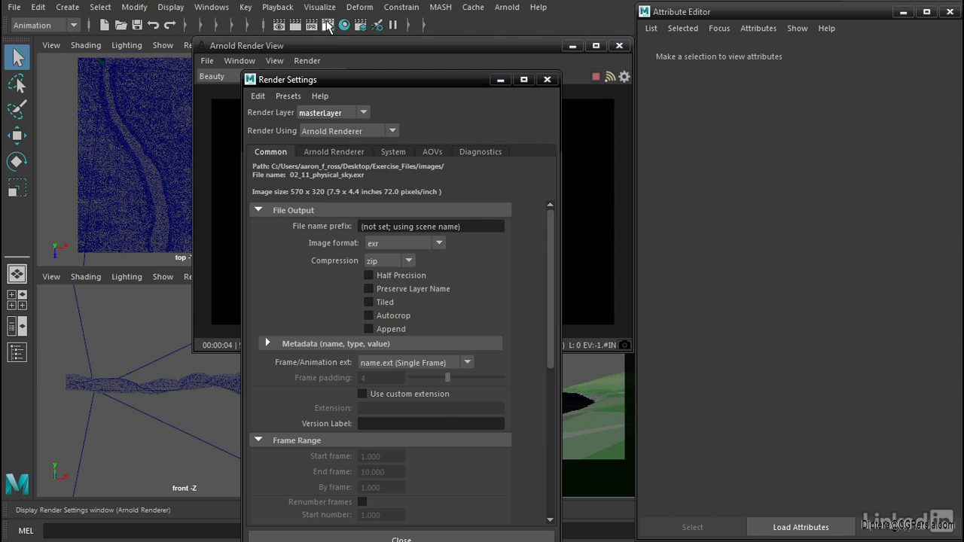Toggle Renumber frames checkbox
The height and width of the screenshot is (542, 964).
click(362, 501)
